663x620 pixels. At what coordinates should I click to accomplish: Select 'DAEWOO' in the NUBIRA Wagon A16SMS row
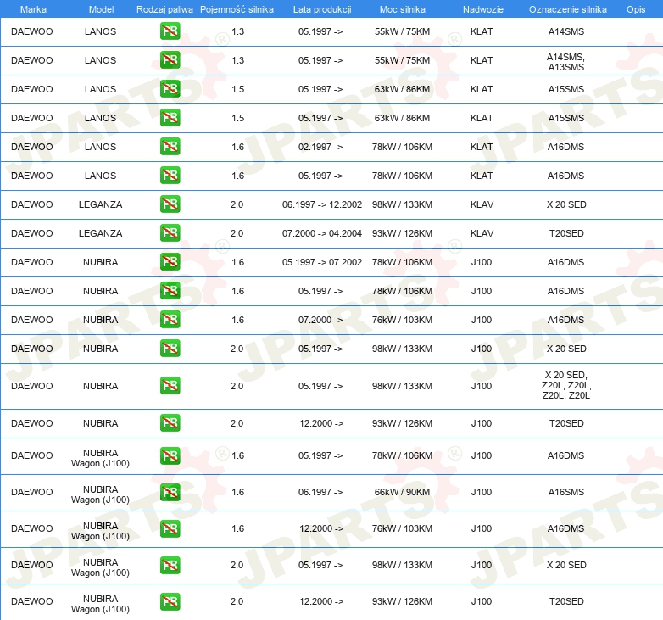click(32, 492)
